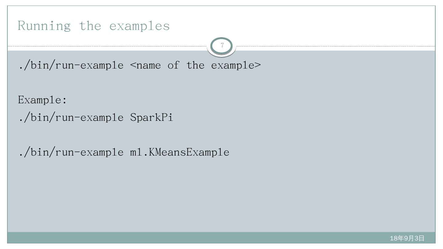Viewport: 443px width, 249px height.
Task: Click the word "Running" in the title
Action: pos(44,26)
